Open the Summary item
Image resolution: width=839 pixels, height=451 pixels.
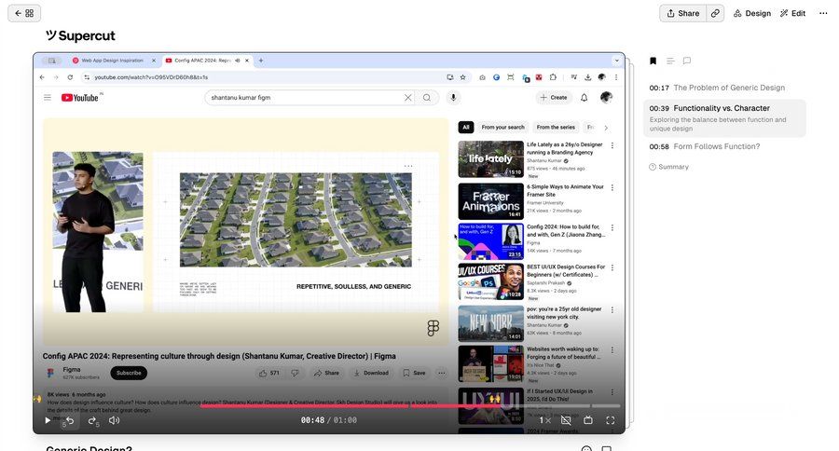(668, 167)
